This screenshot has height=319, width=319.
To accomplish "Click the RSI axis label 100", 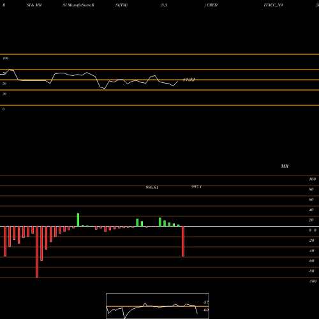I will (x=6, y=58).
